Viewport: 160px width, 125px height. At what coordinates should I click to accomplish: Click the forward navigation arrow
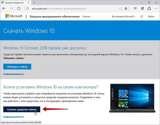11,8
